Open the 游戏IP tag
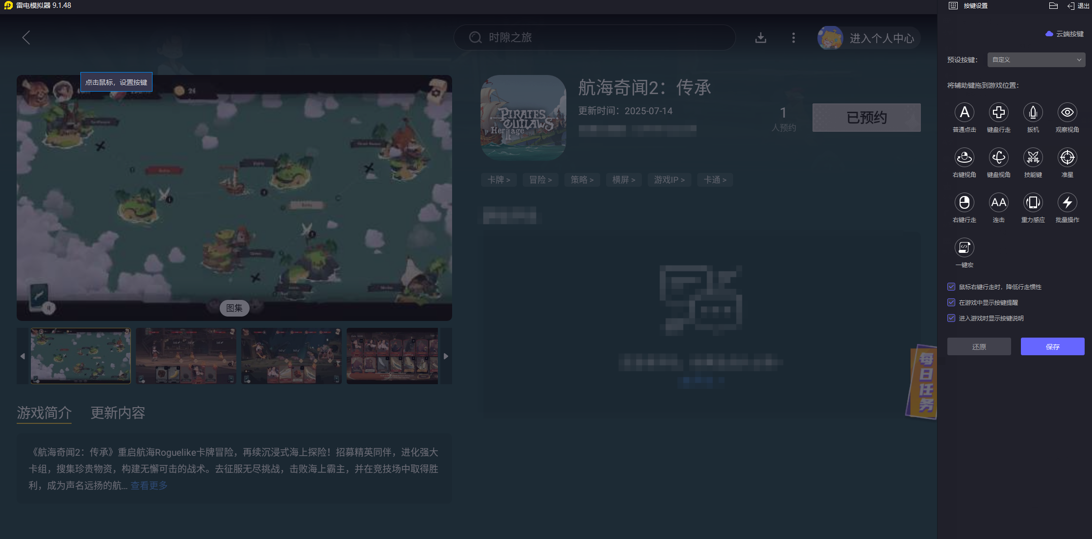This screenshot has width=1092, height=539. coord(669,180)
